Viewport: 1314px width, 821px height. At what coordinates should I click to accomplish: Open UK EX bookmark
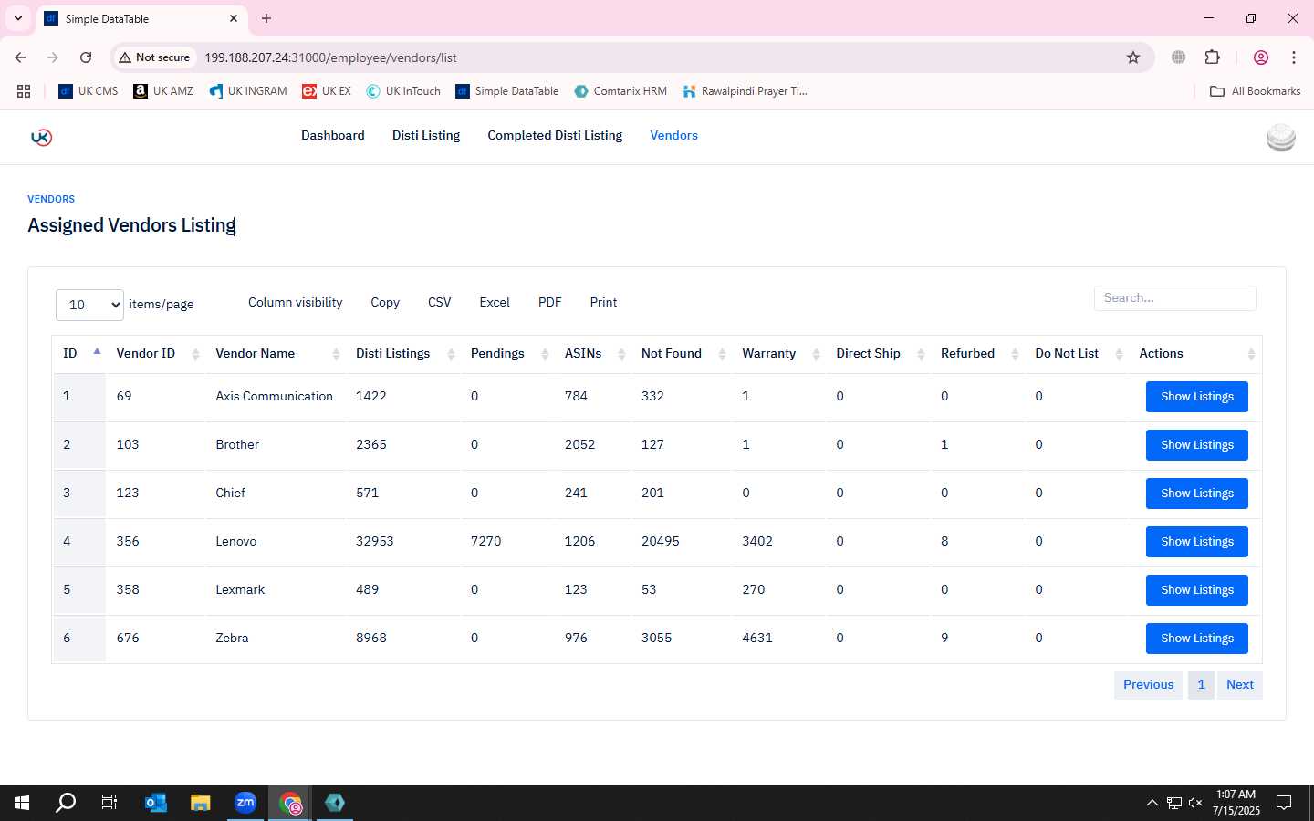(327, 91)
